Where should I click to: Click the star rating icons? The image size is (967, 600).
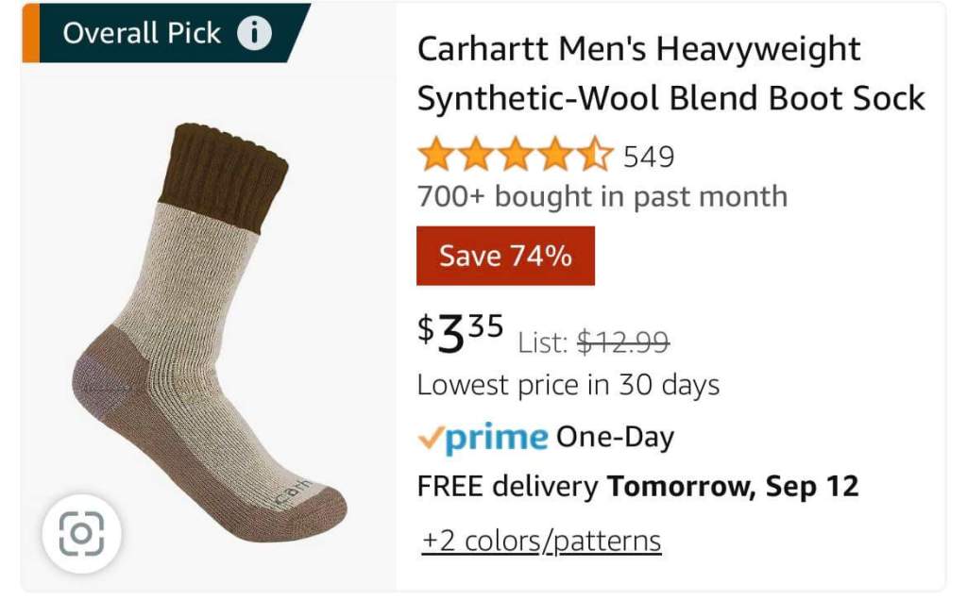[x=516, y=156]
